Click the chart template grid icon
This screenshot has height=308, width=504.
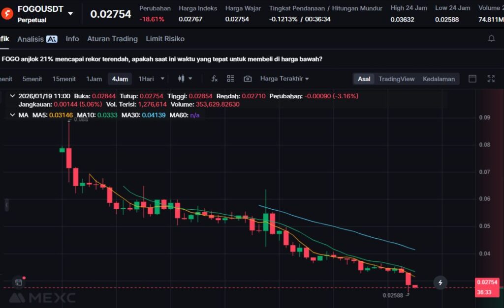coord(230,79)
